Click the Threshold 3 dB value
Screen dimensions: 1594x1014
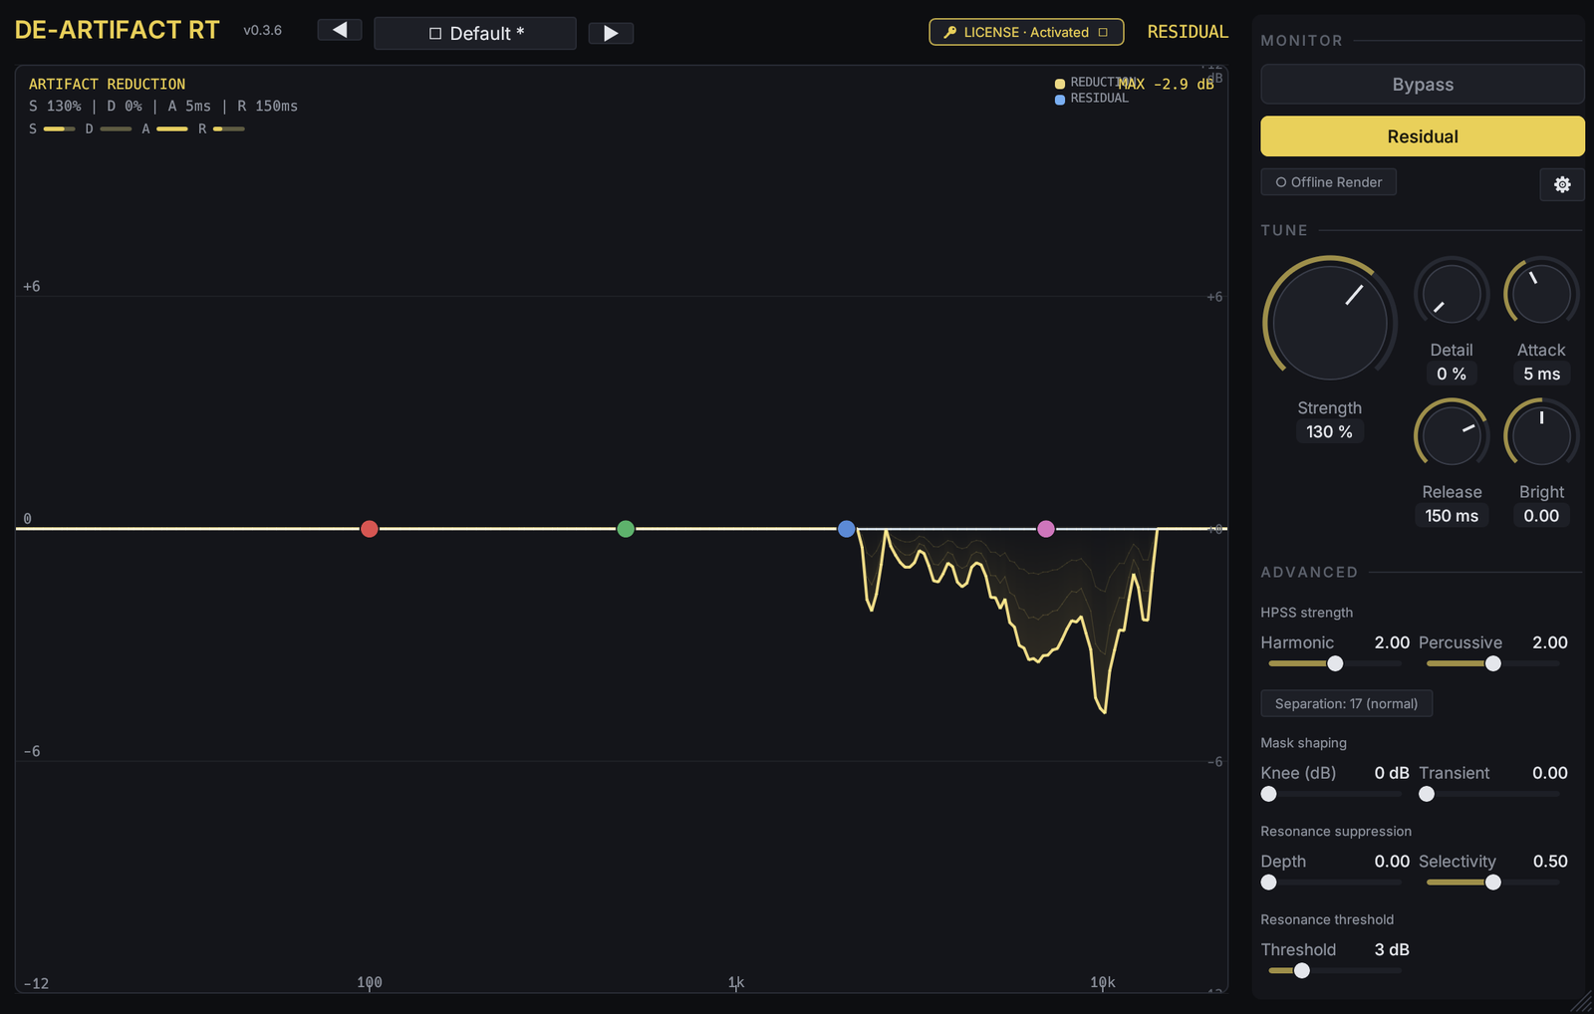click(1392, 949)
